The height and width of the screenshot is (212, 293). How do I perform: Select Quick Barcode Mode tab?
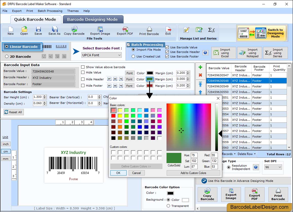(35, 20)
